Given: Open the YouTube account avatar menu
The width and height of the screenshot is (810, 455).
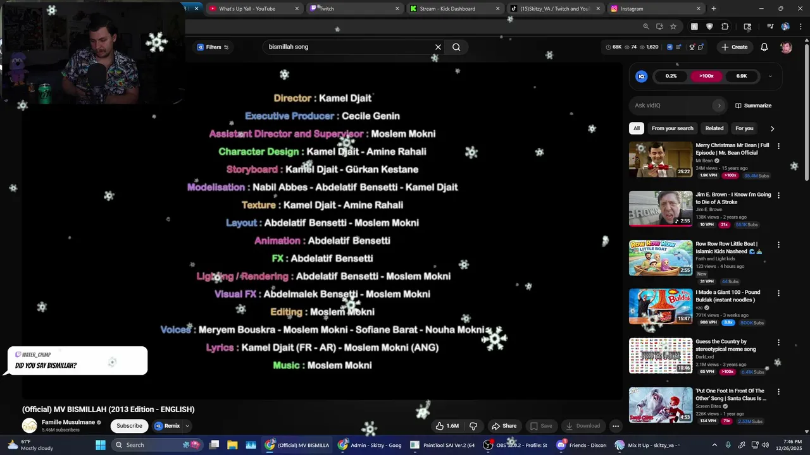Looking at the screenshot, I should tap(786, 47).
